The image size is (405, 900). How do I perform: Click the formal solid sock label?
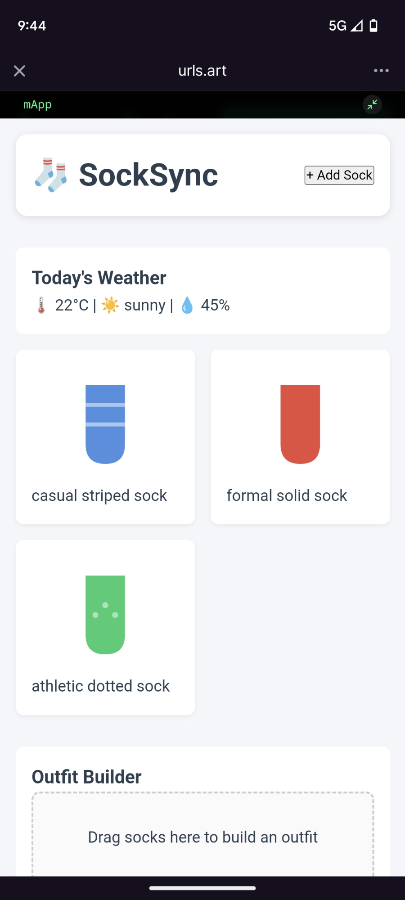coord(287,495)
